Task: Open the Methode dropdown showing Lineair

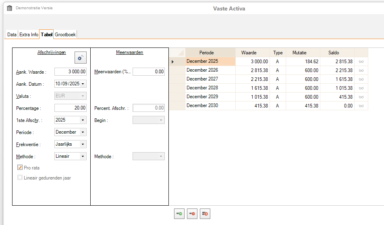Action: [83, 156]
